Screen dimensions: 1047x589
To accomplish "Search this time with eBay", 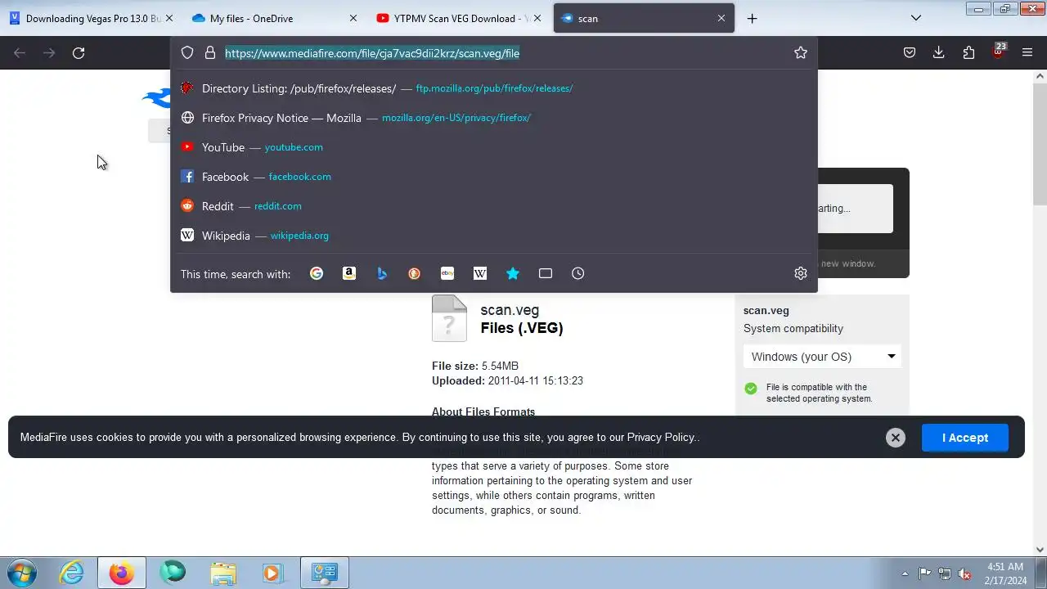I will pos(447,273).
